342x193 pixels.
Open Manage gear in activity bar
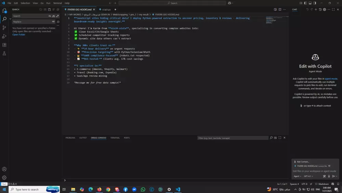click(4, 178)
